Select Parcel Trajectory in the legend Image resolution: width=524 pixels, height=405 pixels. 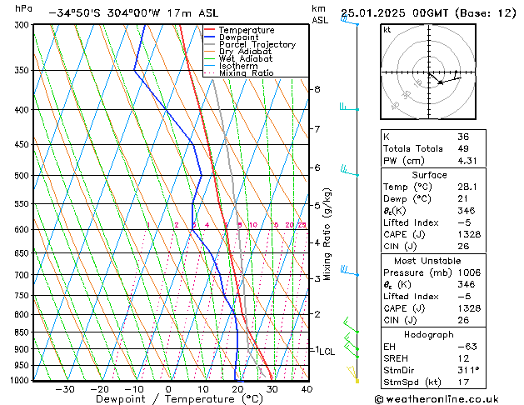click(257, 45)
